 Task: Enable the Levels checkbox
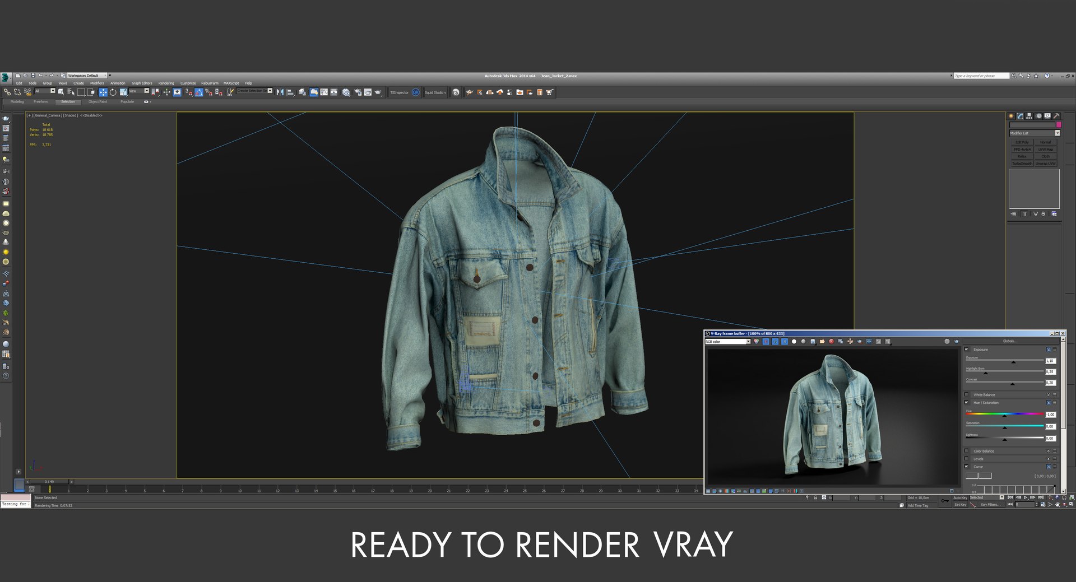pos(966,459)
